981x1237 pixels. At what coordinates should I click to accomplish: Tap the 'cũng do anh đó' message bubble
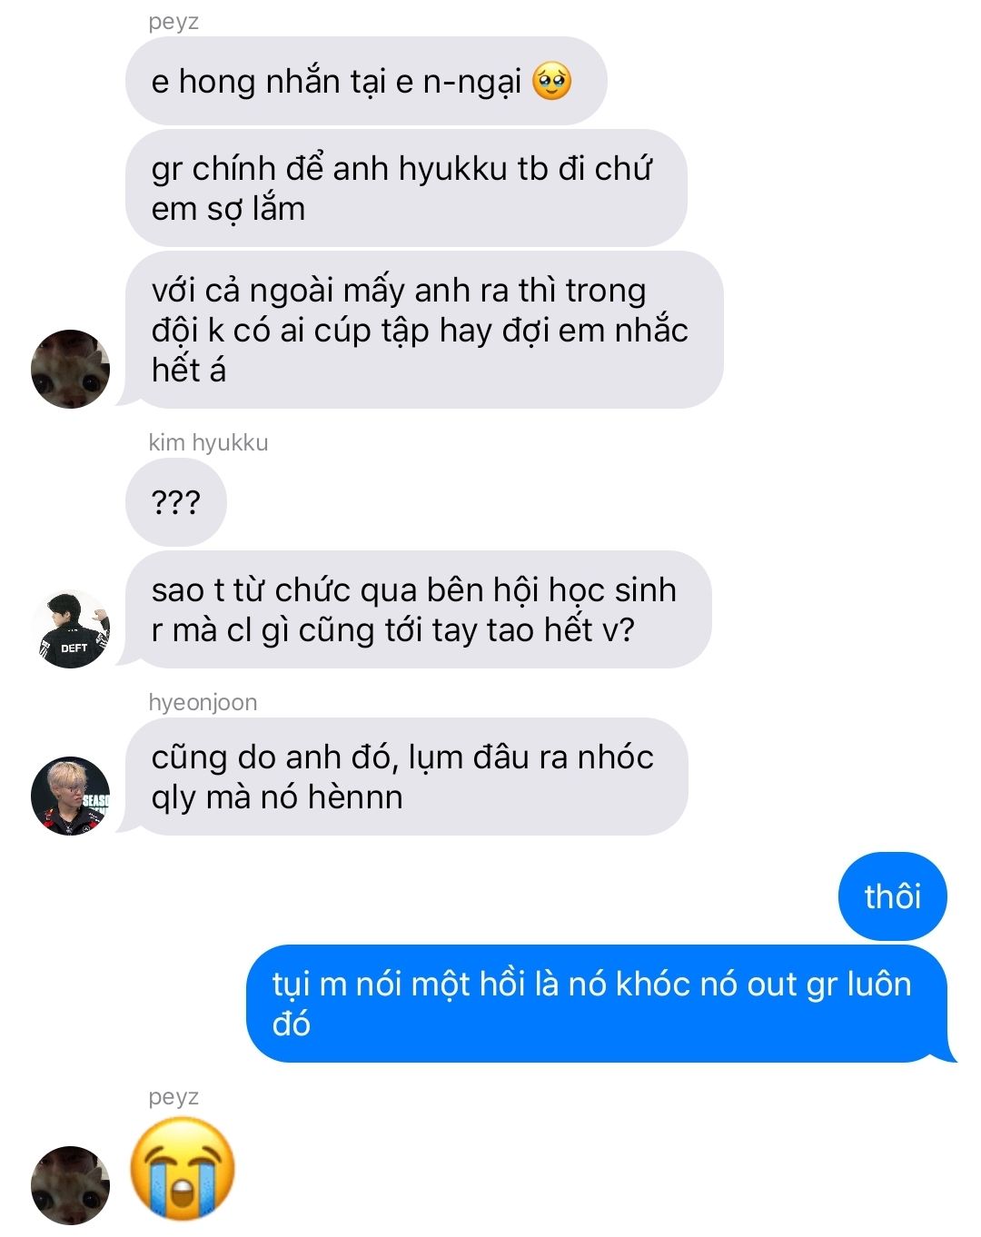point(406,777)
